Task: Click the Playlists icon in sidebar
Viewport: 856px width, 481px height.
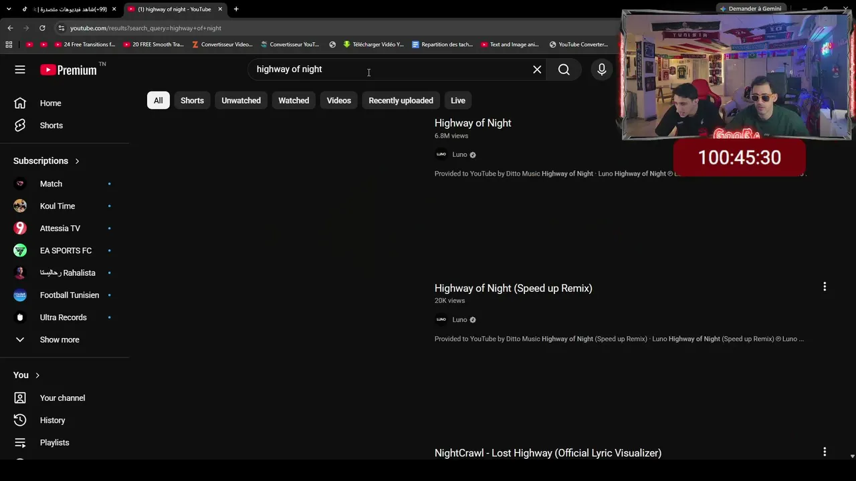Action: tap(20, 442)
